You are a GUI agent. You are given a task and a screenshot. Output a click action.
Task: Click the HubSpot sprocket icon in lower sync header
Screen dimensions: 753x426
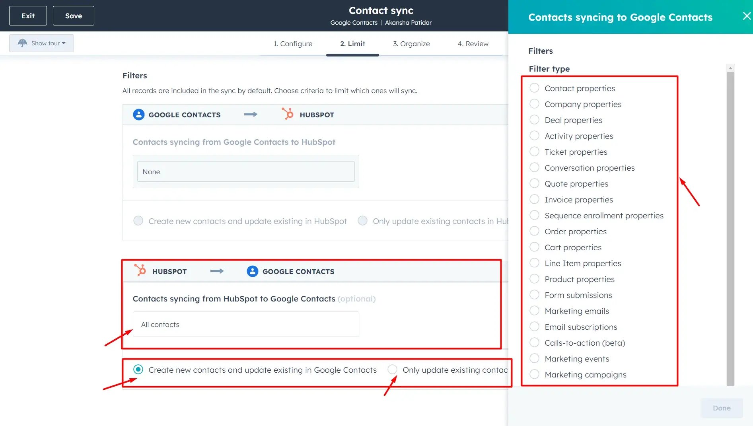[140, 270]
